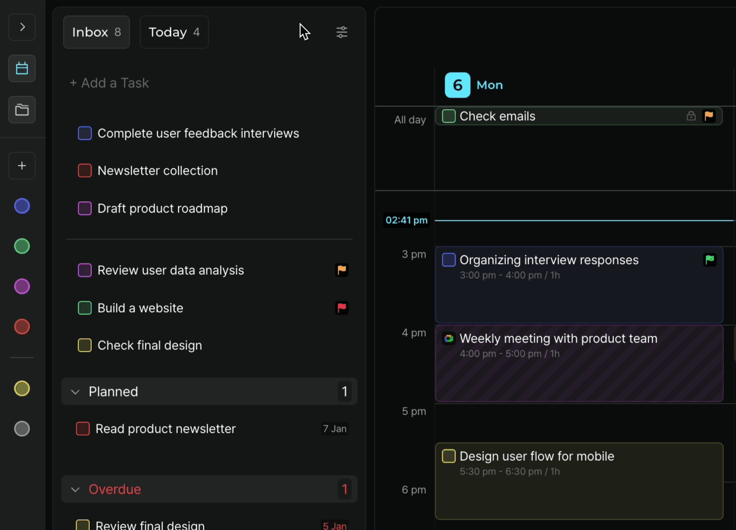Tick the Check emails checkbox
736x530 pixels.
coord(448,116)
